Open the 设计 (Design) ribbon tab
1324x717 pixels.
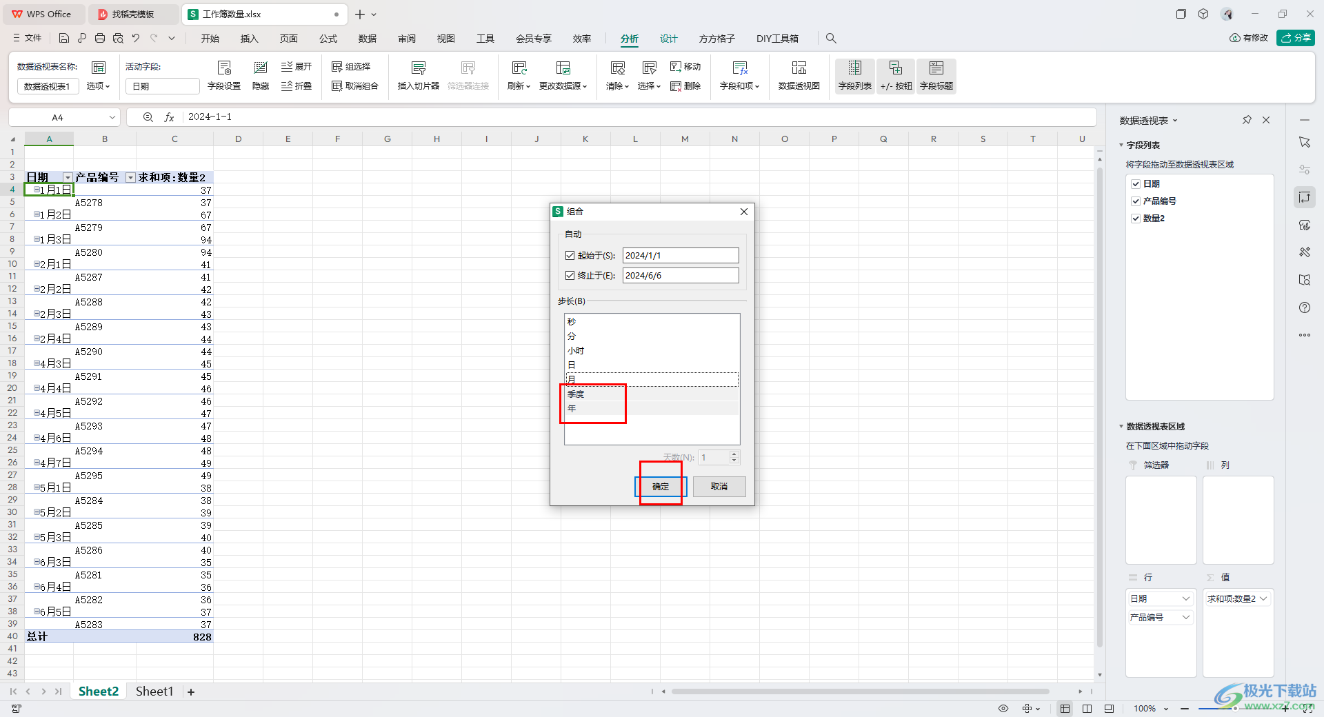669,39
